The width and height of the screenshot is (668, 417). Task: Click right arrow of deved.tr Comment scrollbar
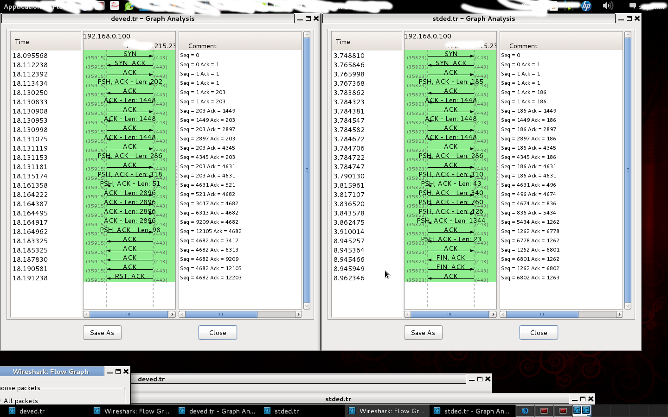[x=298, y=314]
